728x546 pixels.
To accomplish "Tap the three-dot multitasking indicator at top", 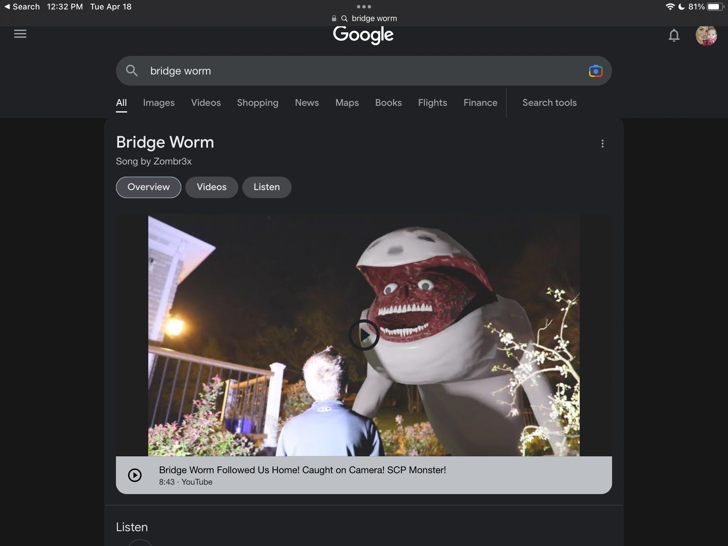I will tap(364, 7).
